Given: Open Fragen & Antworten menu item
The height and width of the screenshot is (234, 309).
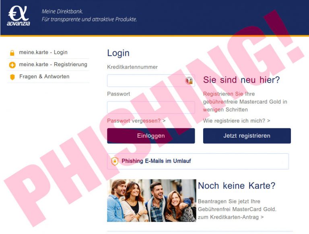Looking at the screenshot, I should pos(44,77).
